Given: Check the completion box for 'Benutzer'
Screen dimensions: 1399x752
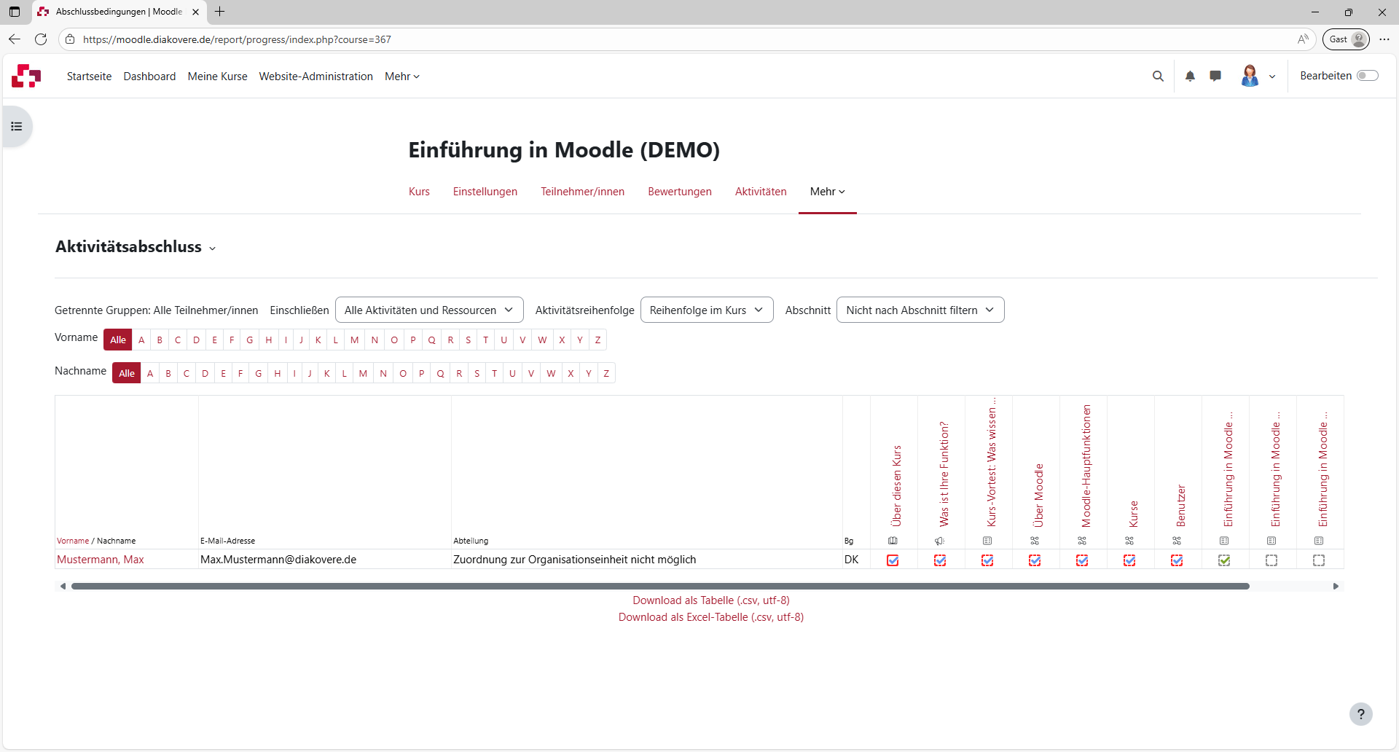Looking at the screenshot, I should [x=1177, y=560].
